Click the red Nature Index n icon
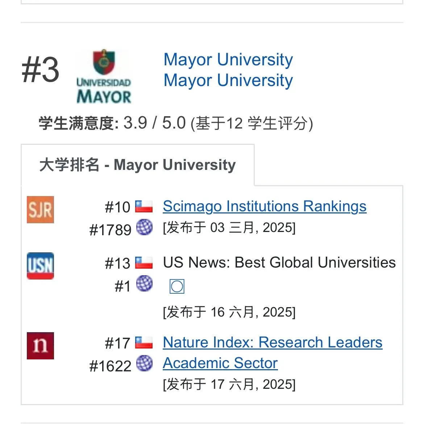Screen dimensions: 424x436 point(40,346)
